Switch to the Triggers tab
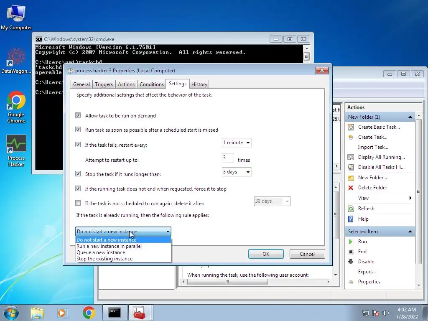This screenshot has height=321, width=428. 104,84
